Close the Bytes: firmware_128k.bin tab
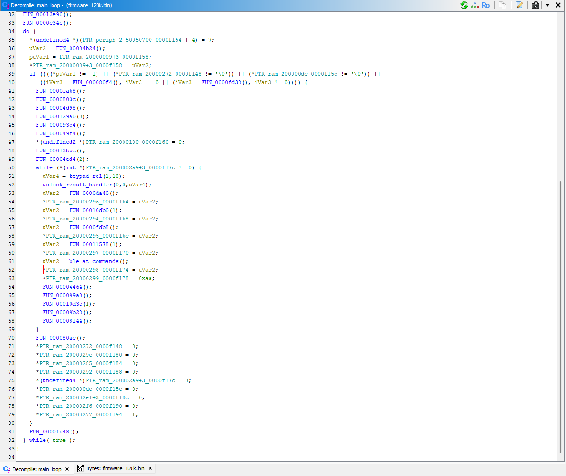 tap(150, 469)
